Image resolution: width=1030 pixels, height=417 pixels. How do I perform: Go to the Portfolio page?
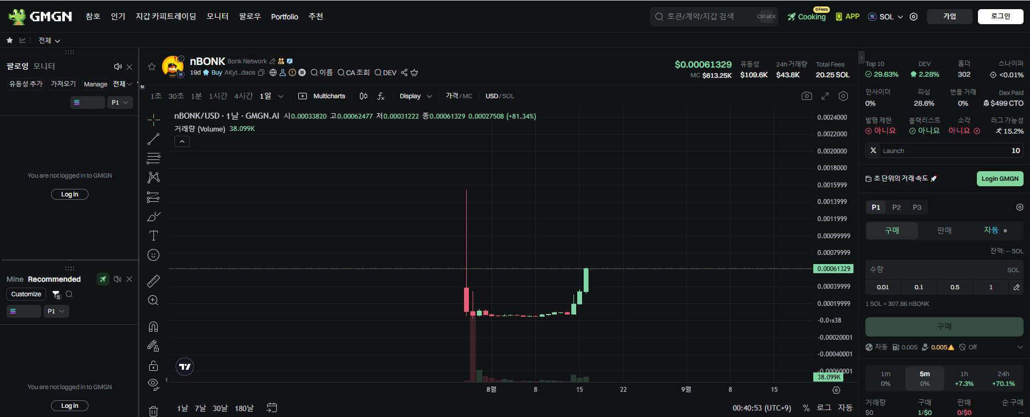(284, 17)
